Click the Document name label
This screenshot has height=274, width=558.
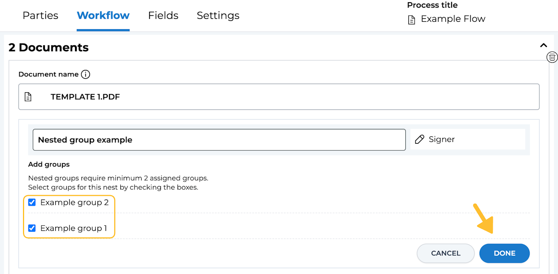pyautogui.click(x=48, y=74)
